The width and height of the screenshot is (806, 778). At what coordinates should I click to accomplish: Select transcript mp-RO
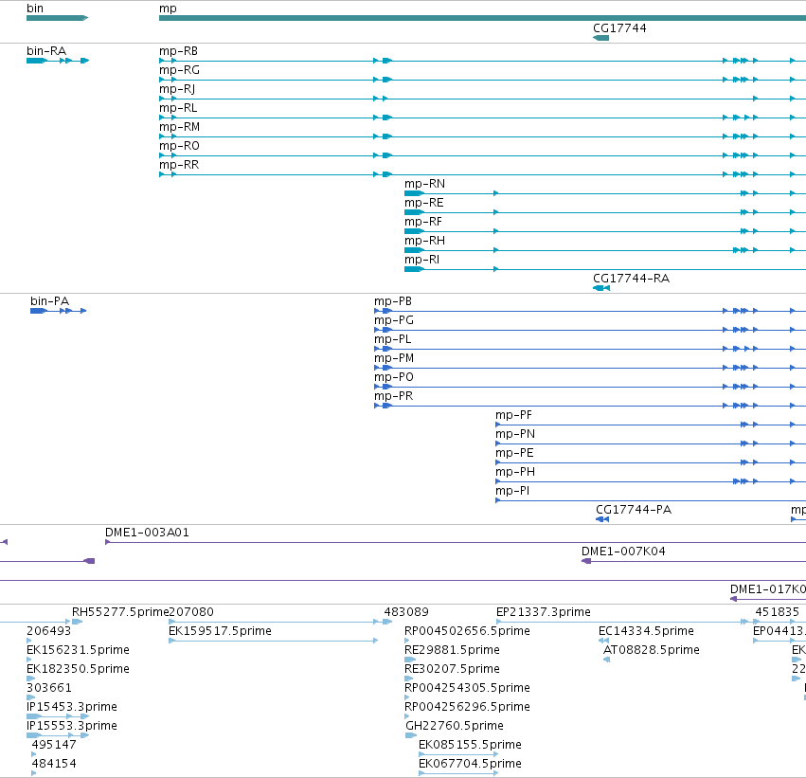pyautogui.click(x=482, y=155)
